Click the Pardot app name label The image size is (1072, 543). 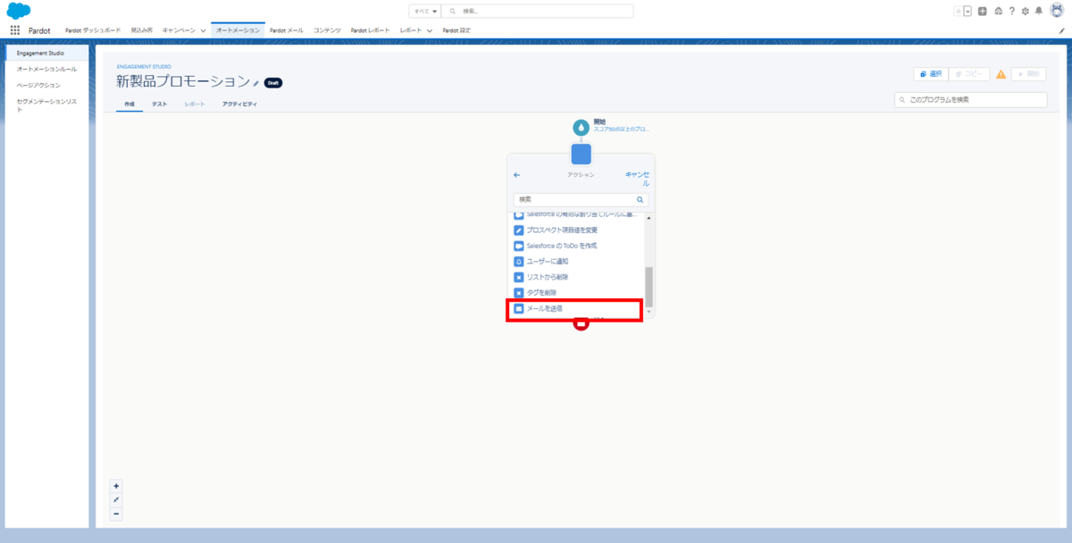pyautogui.click(x=39, y=30)
